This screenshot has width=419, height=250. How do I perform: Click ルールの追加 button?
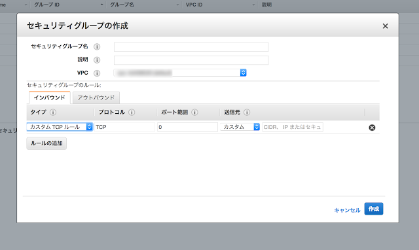[46, 143]
